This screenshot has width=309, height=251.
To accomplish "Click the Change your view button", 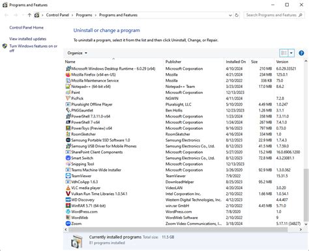I will tap(284, 53).
